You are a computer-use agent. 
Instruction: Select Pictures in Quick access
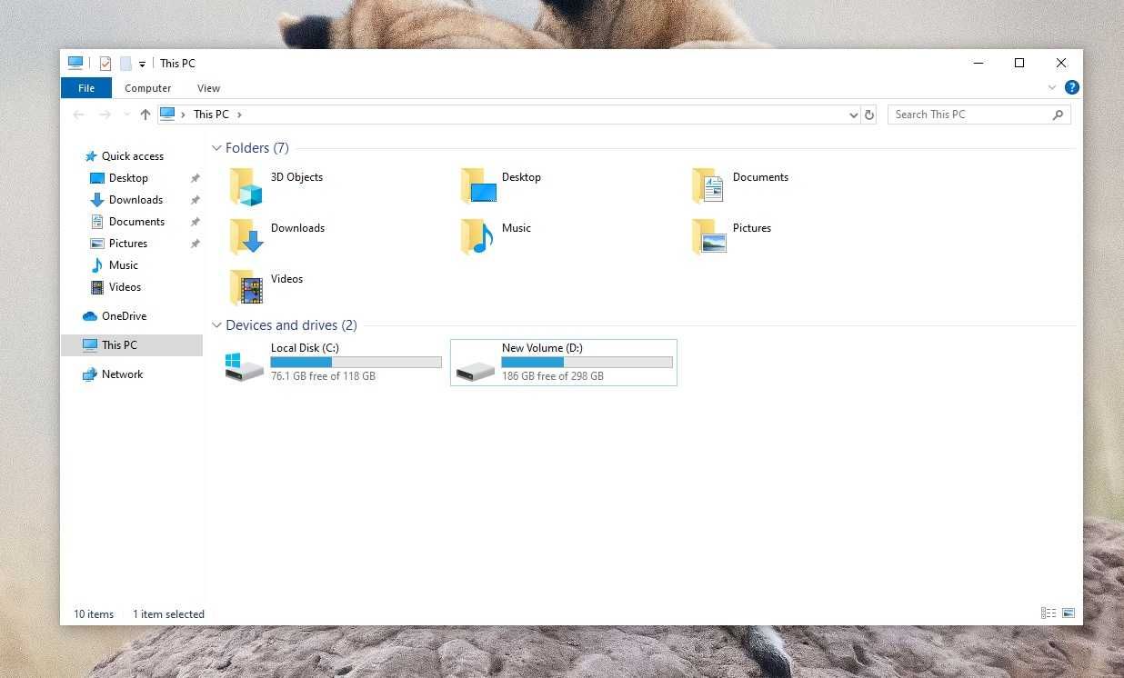pyautogui.click(x=128, y=244)
